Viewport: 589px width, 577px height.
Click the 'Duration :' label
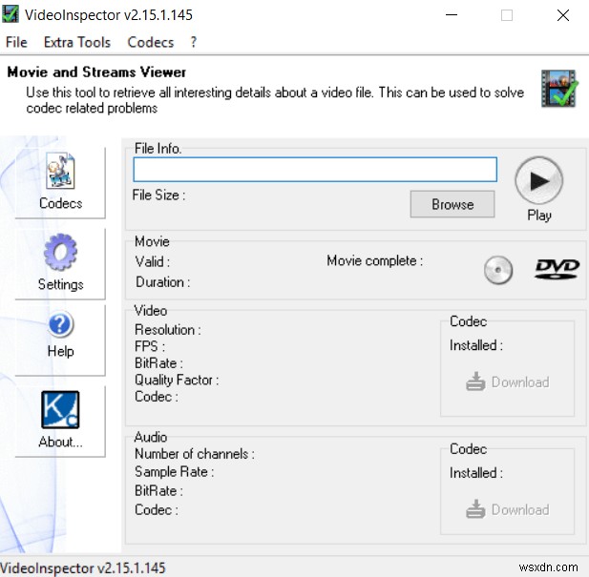(163, 281)
